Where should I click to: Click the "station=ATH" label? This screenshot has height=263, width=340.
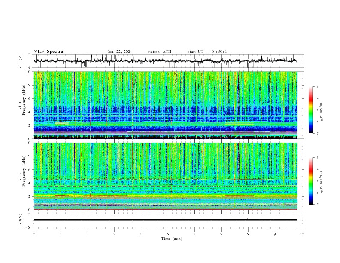(x=159, y=52)
